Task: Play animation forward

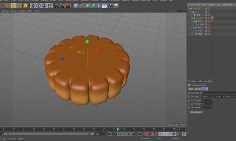Action: pyautogui.click(x=124, y=134)
